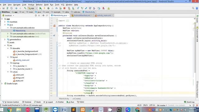Click the AVD Manager toolbar icon
The width and height of the screenshot is (199, 112).
69,8
